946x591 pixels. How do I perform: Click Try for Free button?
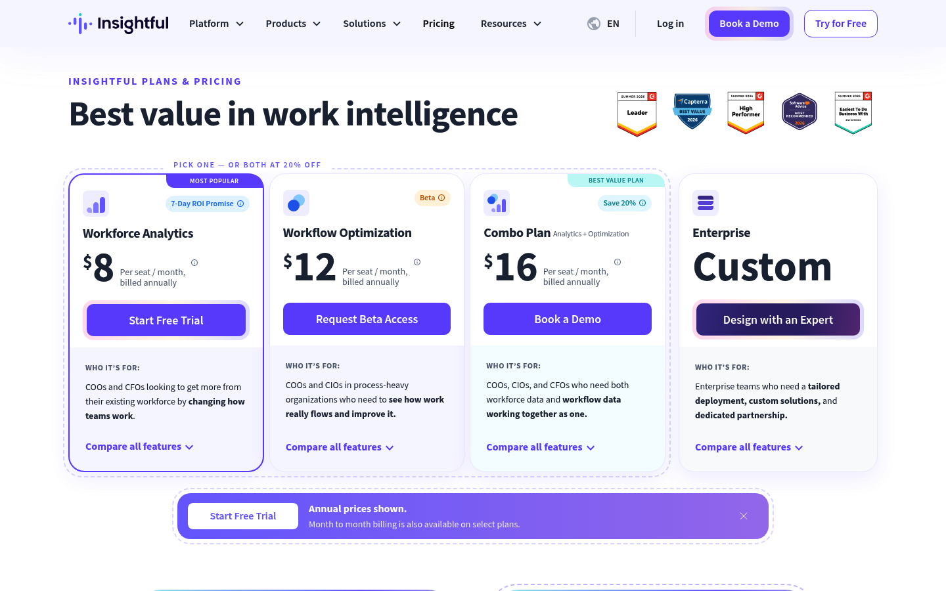(841, 24)
